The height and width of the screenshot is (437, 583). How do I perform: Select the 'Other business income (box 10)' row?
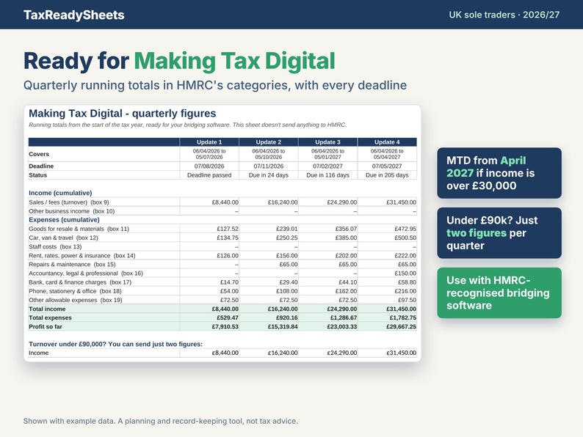click(x=222, y=211)
